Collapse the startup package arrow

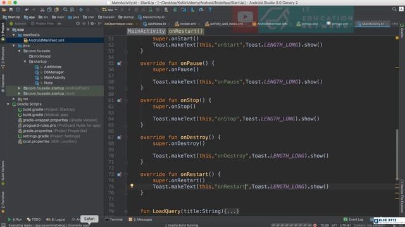click(25, 62)
